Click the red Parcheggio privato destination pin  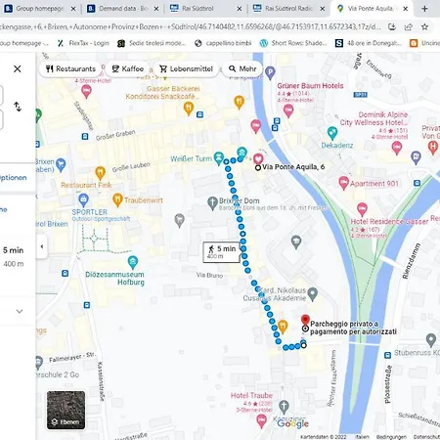click(305, 321)
